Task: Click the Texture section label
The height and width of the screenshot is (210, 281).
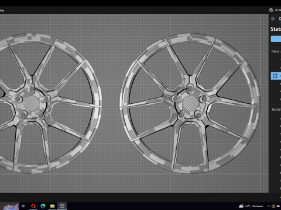Action: click(276, 110)
